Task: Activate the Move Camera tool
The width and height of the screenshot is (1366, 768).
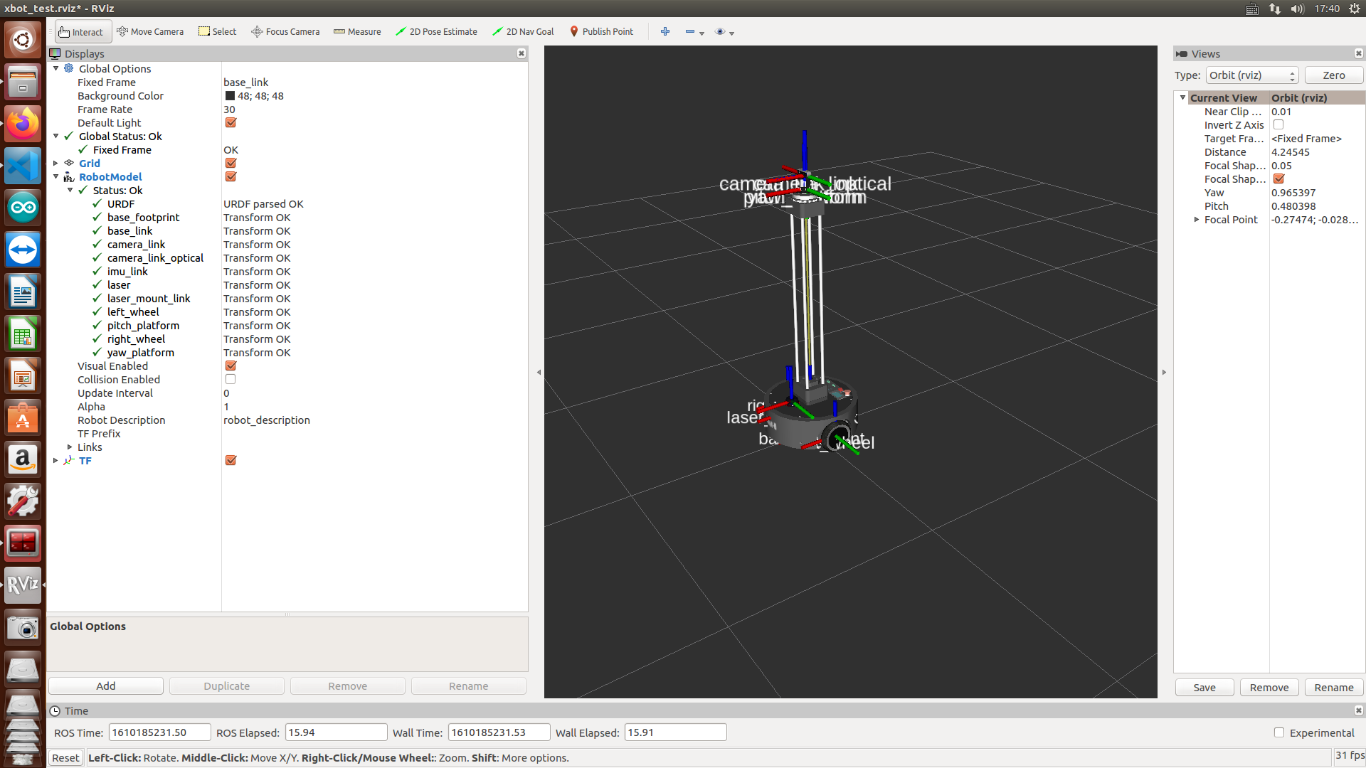Action: 150,32
